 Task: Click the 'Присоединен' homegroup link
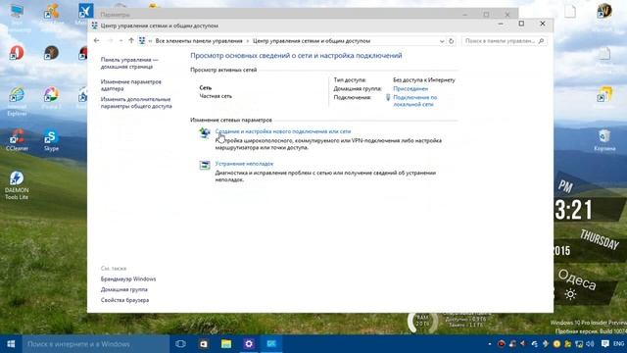click(x=410, y=88)
